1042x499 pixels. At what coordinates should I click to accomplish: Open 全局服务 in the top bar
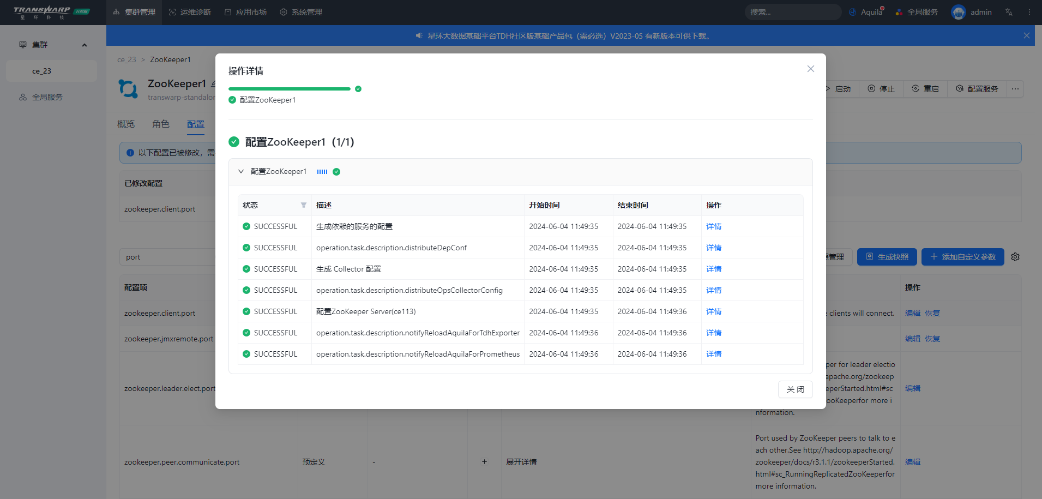917,12
